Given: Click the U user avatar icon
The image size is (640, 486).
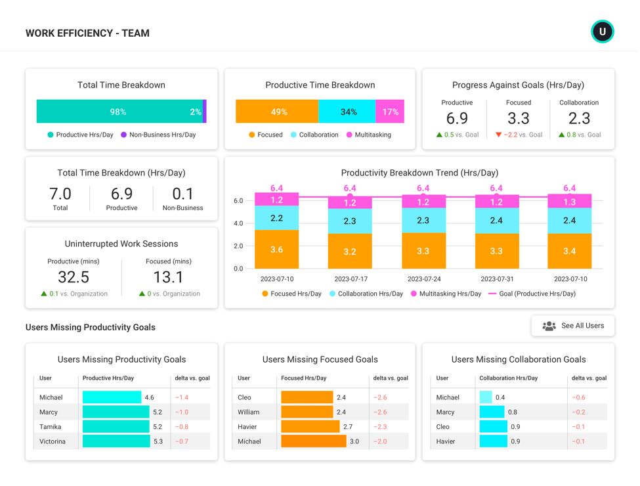Looking at the screenshot, I should pos(602,31).
